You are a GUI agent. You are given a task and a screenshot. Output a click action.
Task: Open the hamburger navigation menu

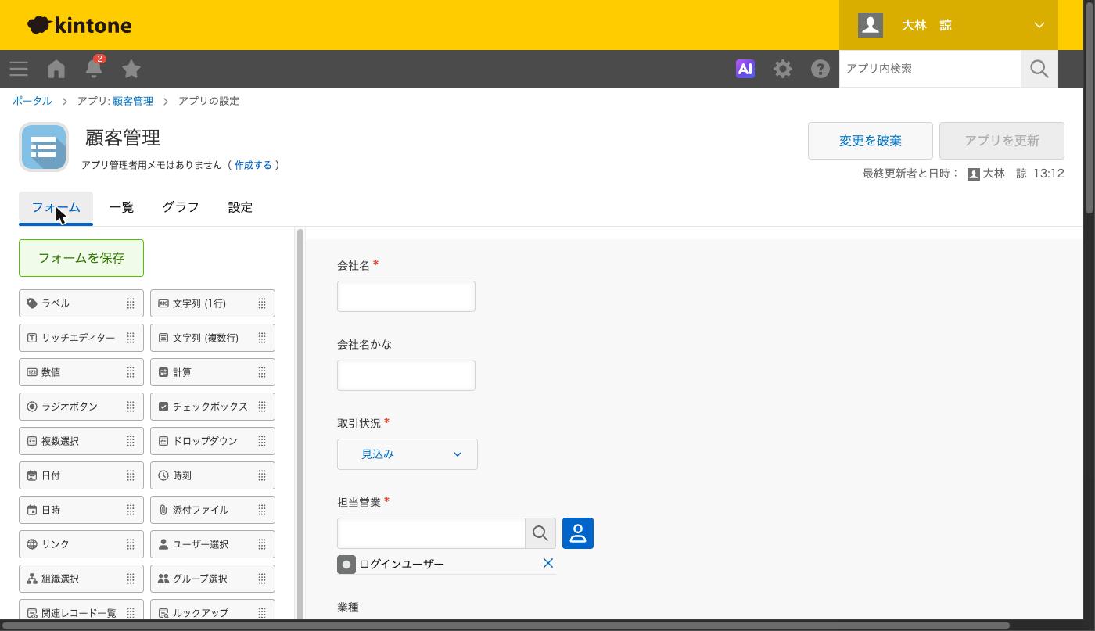[x=19, y=69]
